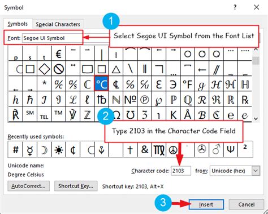
Task: Close the Symbol dialog
Action: pos(256,7)
